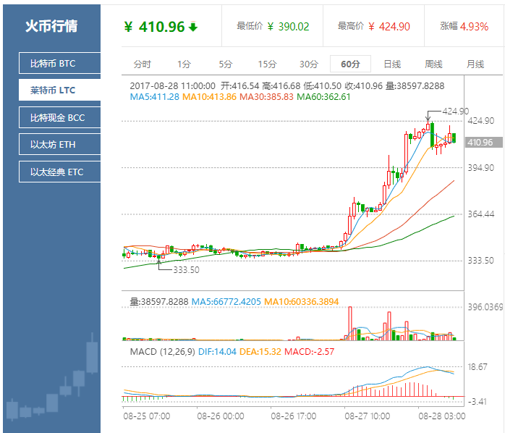505x433 pixels.
Task: Select the 60分 interval tab
Action: tap(350, 64)
